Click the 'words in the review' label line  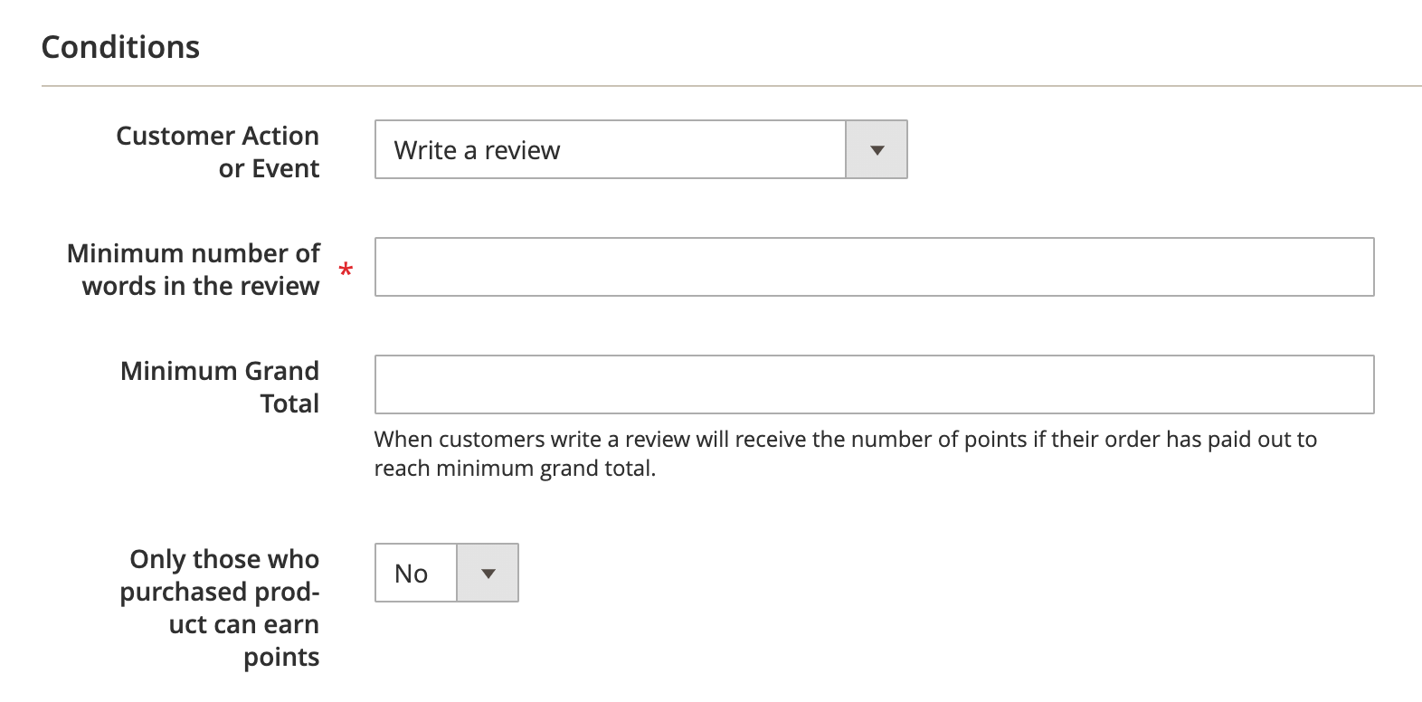(x=201, y=287)
